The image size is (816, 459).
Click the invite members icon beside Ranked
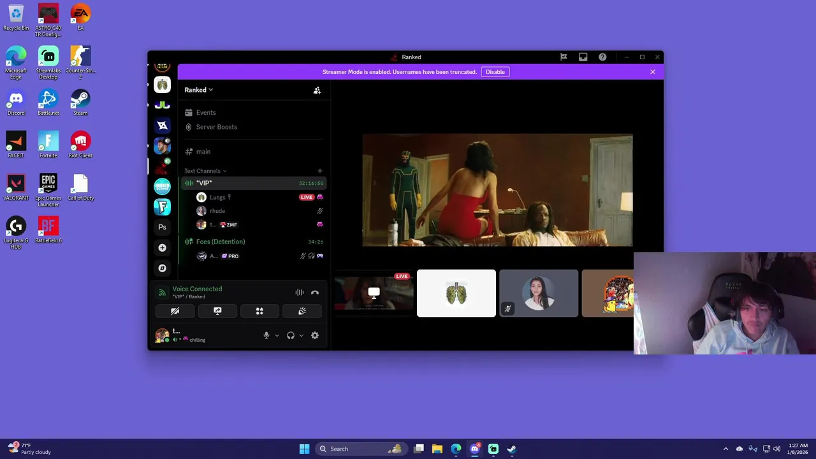(317, 90)
